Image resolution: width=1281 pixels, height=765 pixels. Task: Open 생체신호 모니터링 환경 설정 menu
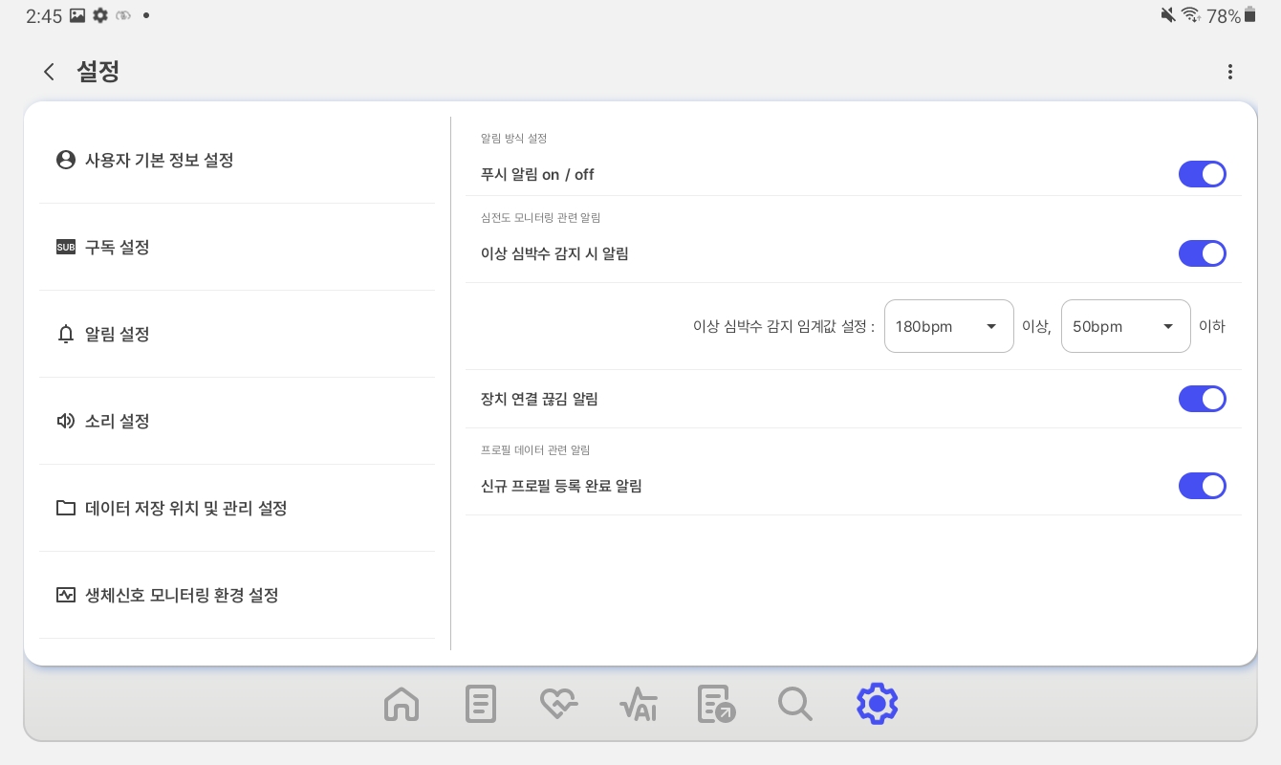(237, 595)
